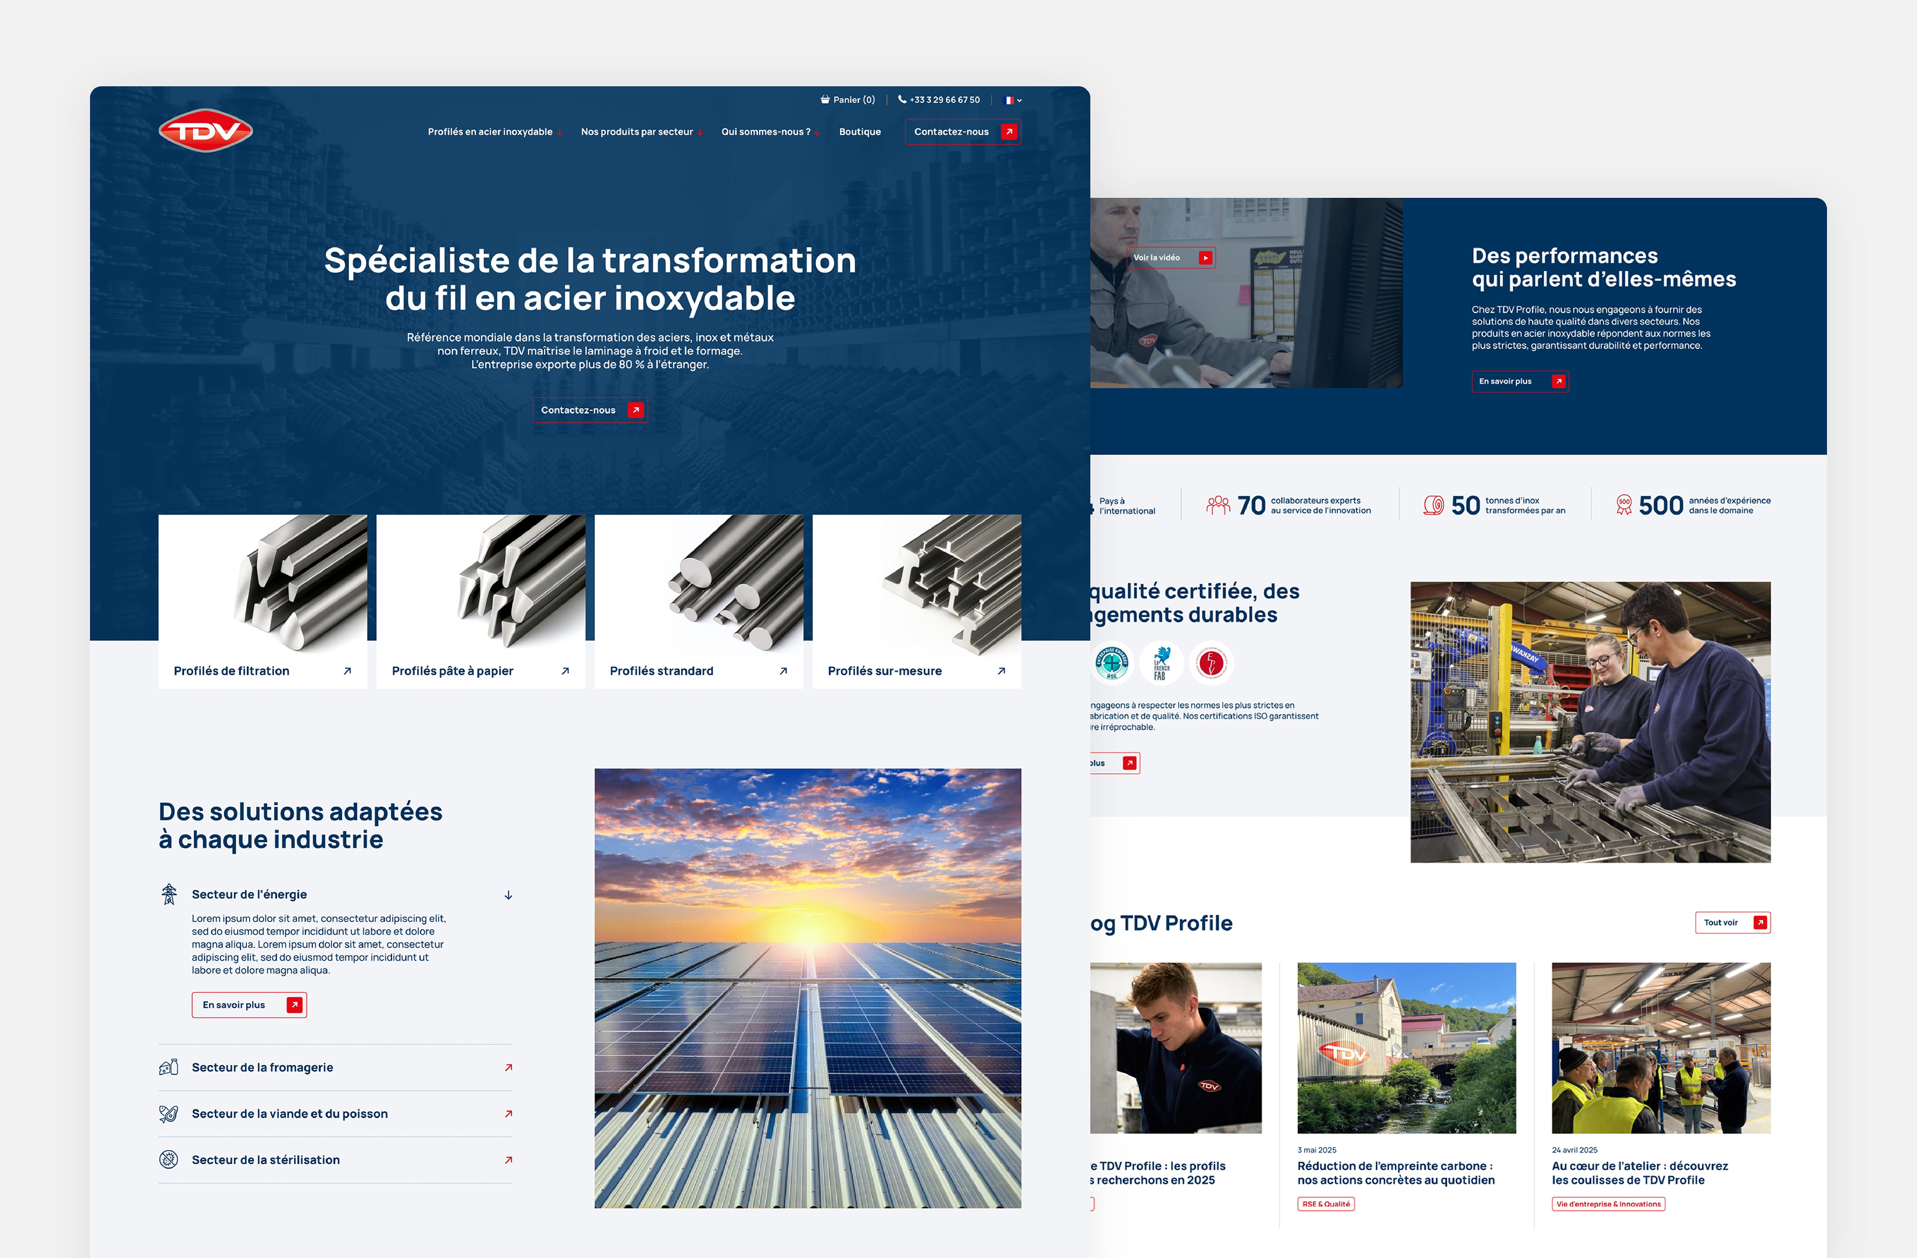Screen dimensions: 1917x1258
Task: Click the heading Des solutions adaptées à chaque industrie
Action: pyautogui.click(x=301, y=826)
